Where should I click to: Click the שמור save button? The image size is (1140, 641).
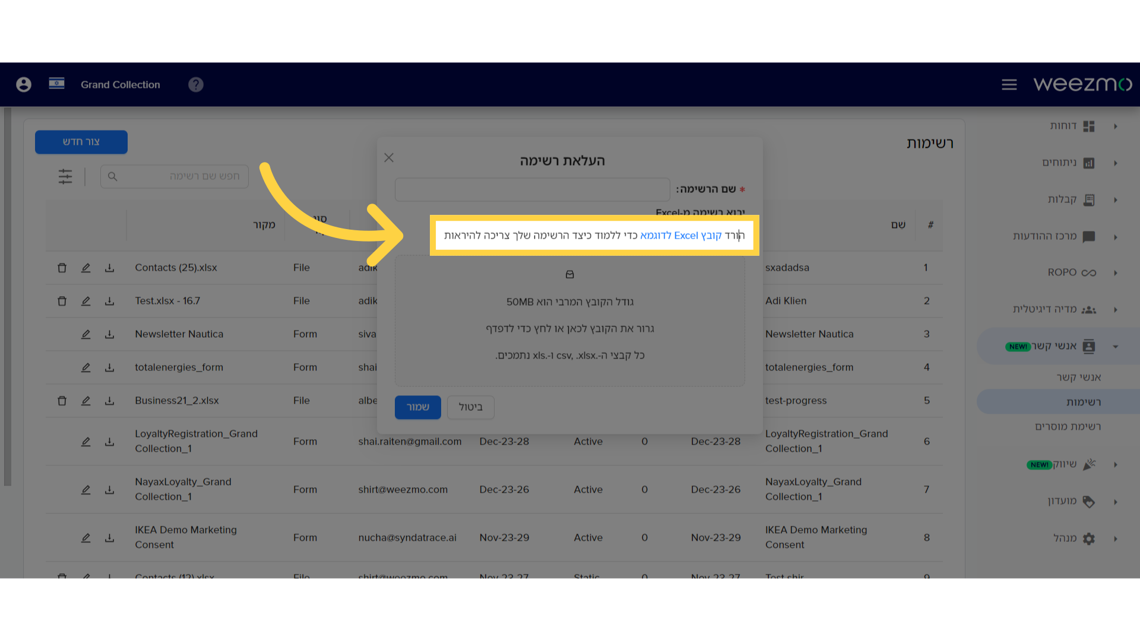[x=418, y=407]
